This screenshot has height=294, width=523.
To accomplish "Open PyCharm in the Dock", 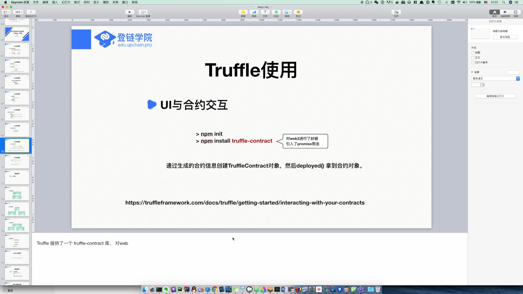I will coord(180,289).
